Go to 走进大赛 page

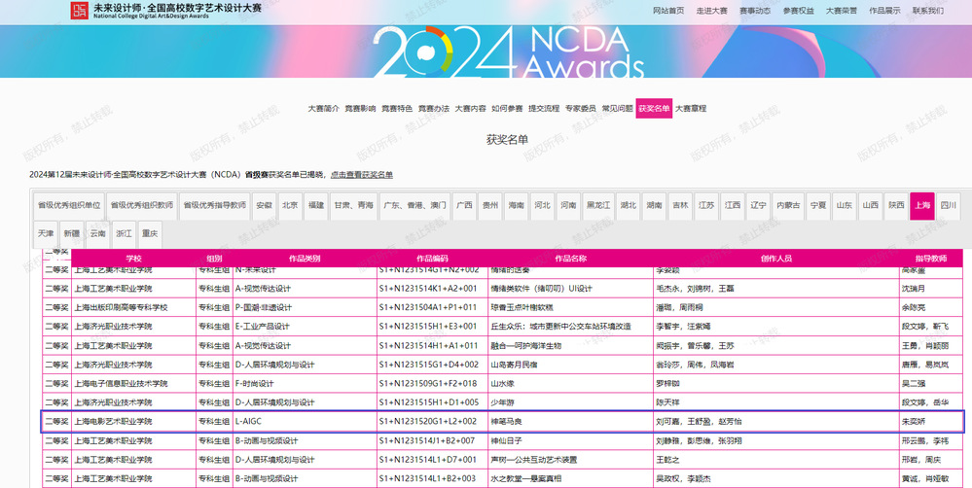tap(711, 11)
